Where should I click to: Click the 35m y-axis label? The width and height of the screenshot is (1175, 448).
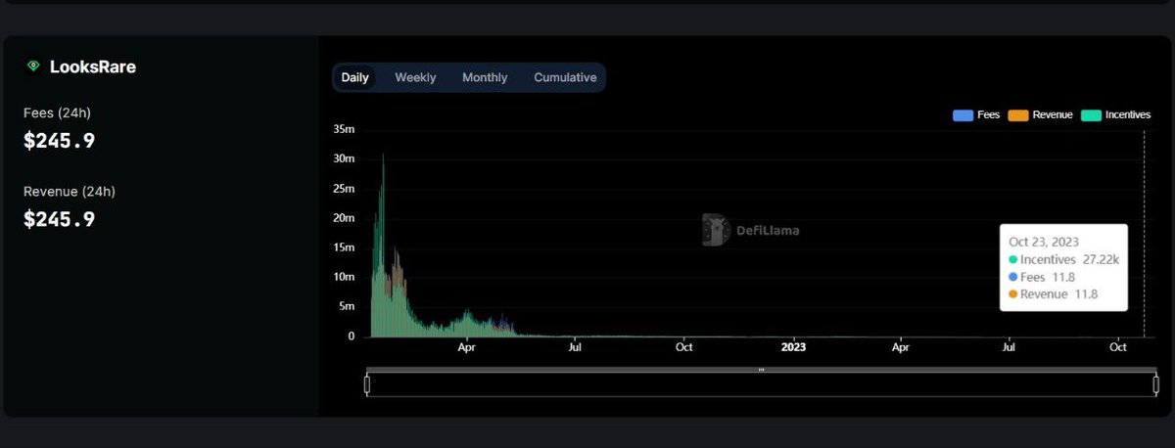(344, 129)
